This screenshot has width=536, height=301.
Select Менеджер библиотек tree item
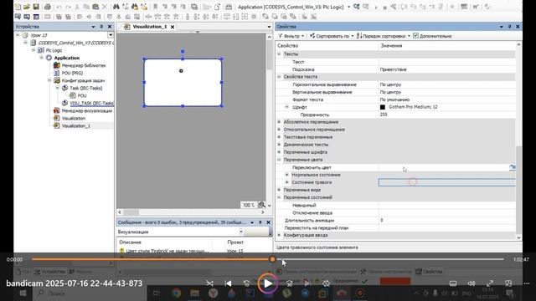point(84,65)
